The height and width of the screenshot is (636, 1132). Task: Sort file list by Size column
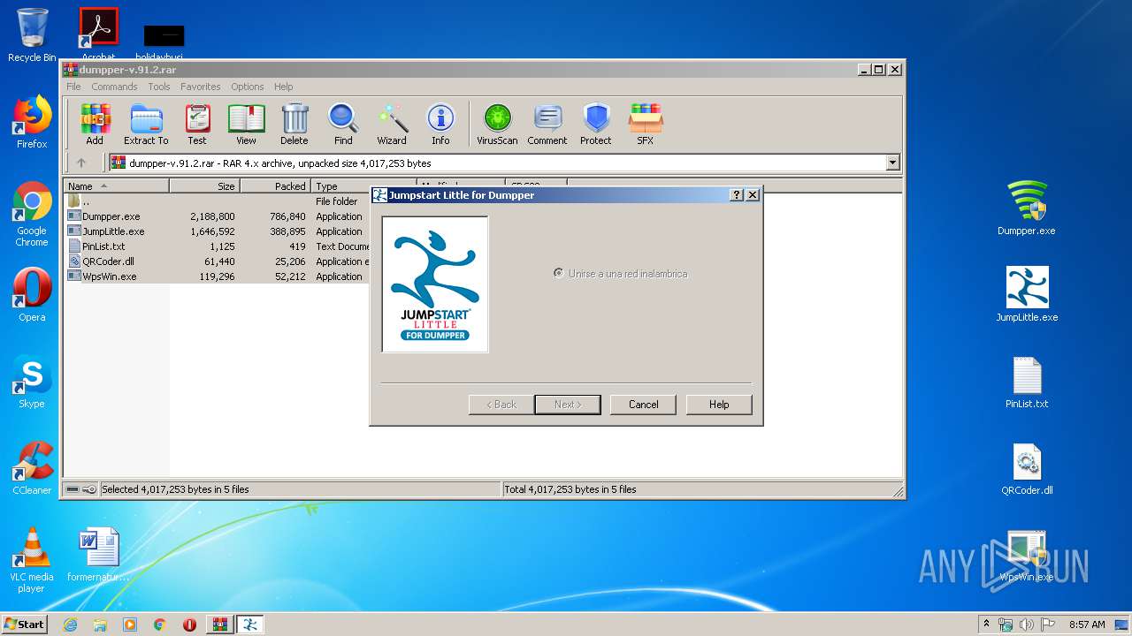[204, 185]
